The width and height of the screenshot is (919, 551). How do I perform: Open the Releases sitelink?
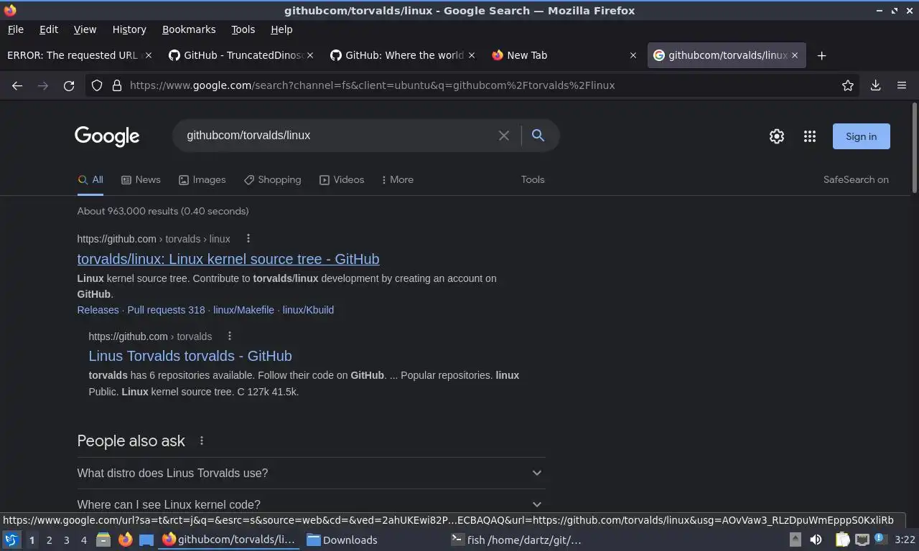pos(98,310)
